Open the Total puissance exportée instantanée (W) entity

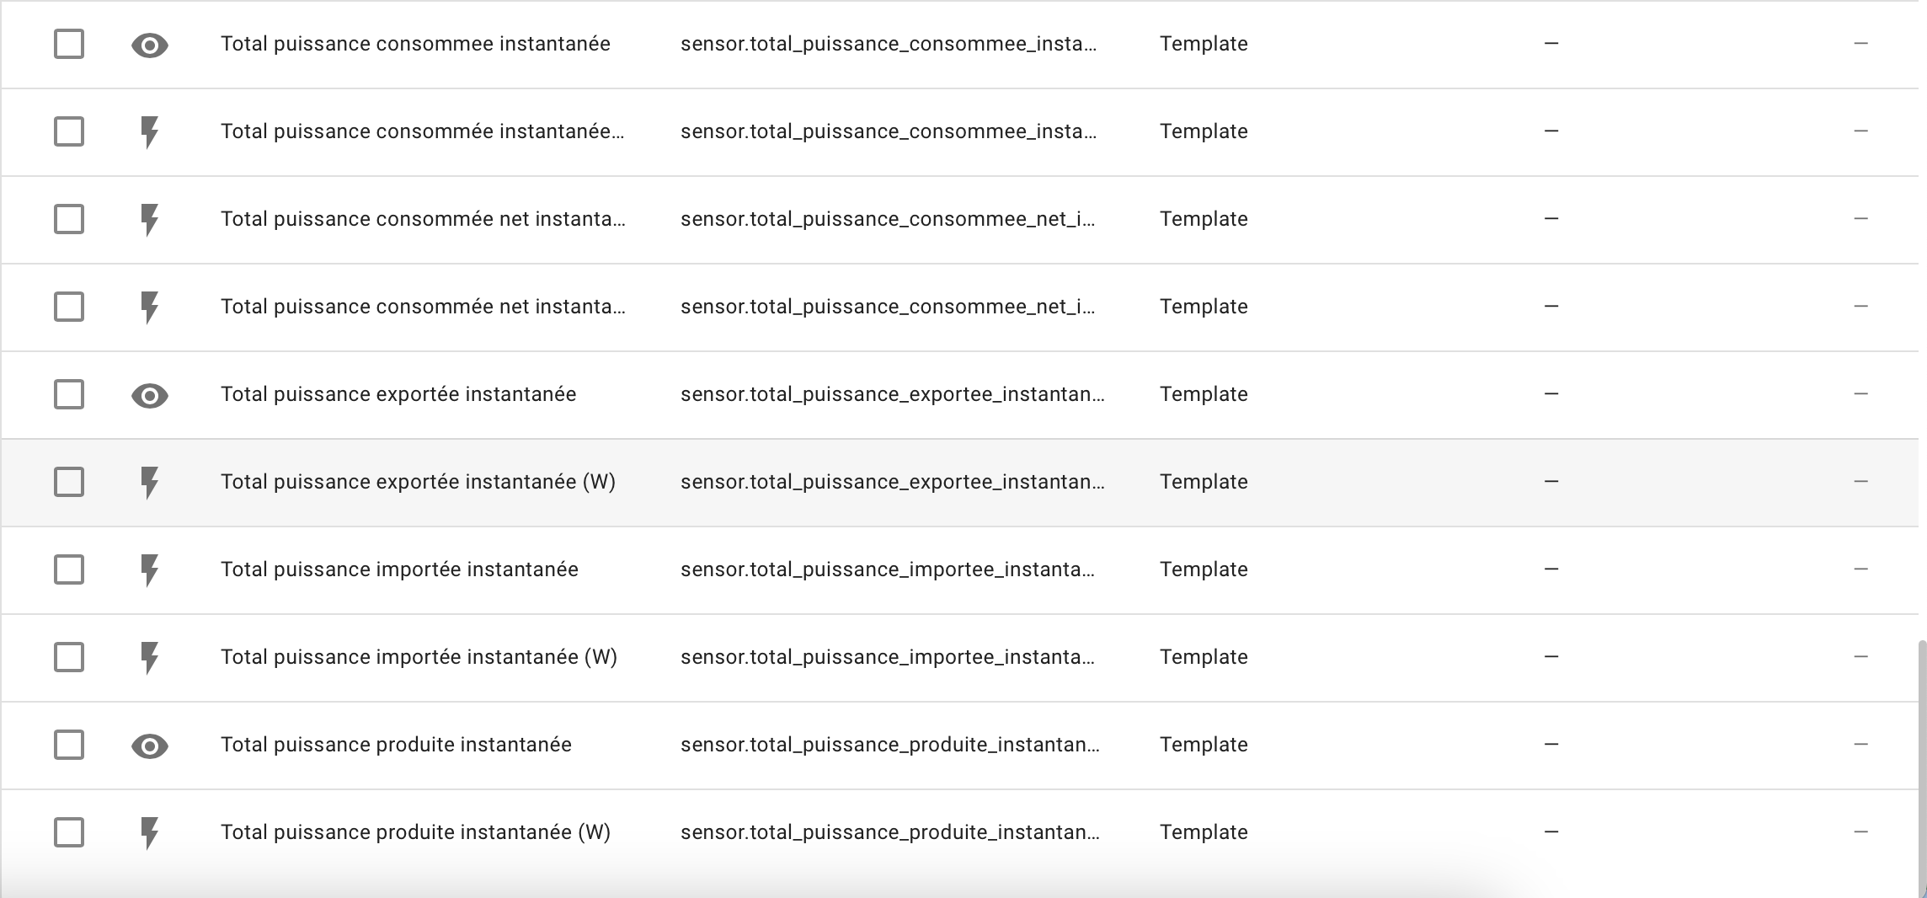point(418,482)
